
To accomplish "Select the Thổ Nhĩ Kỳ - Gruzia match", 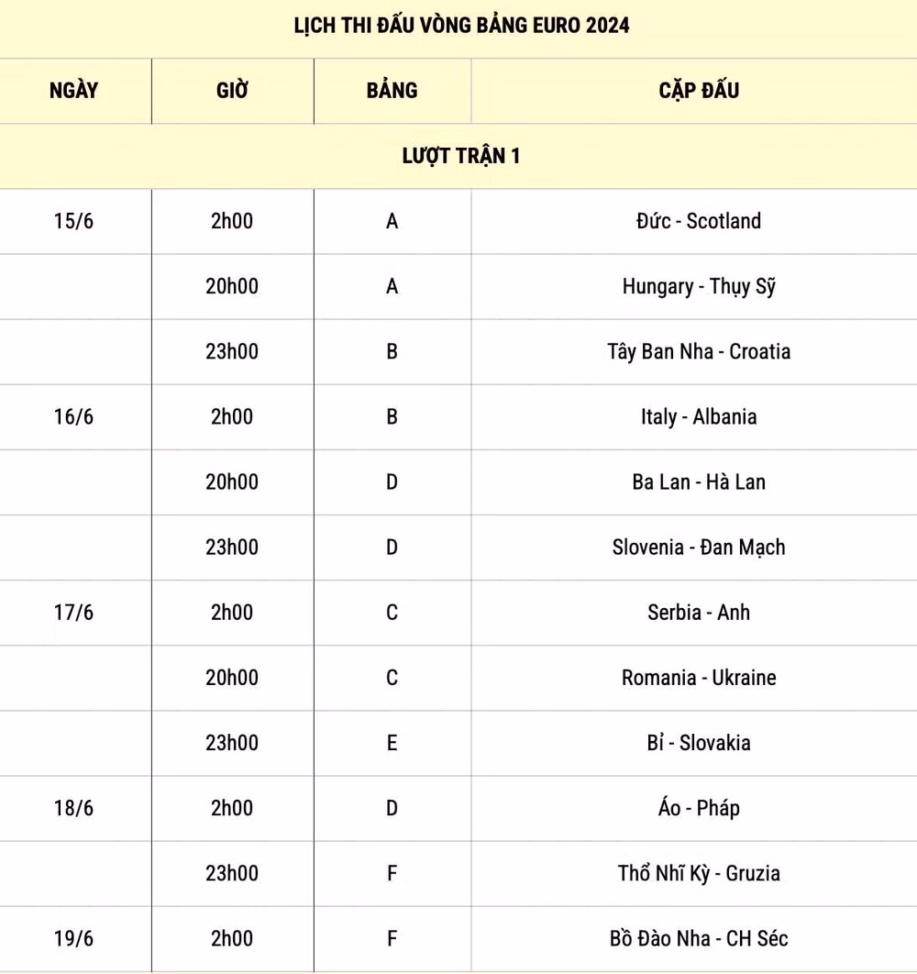I will [699, 873].
